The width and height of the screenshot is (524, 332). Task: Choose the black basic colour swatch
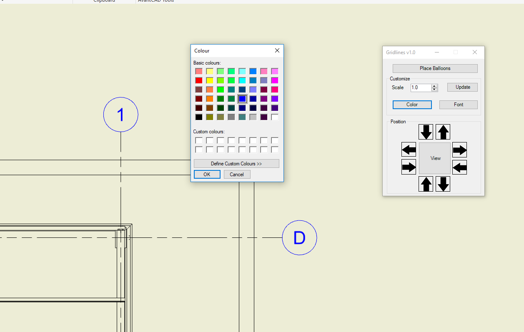199,117
